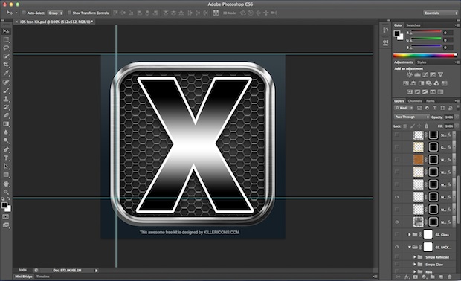The height and width of the screenshot is (281, 461).
Task: Click the create new group folder icon
Action: [433, 277]
